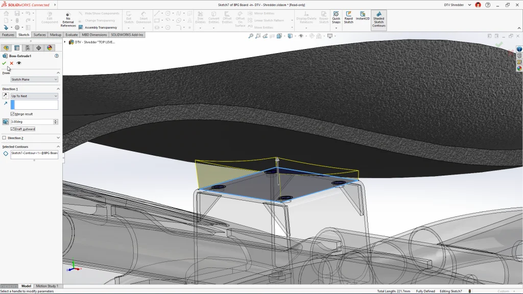Click the Instant2D toolbar icon
Viewport: 523px width, 294px height.
coord(363,17)
